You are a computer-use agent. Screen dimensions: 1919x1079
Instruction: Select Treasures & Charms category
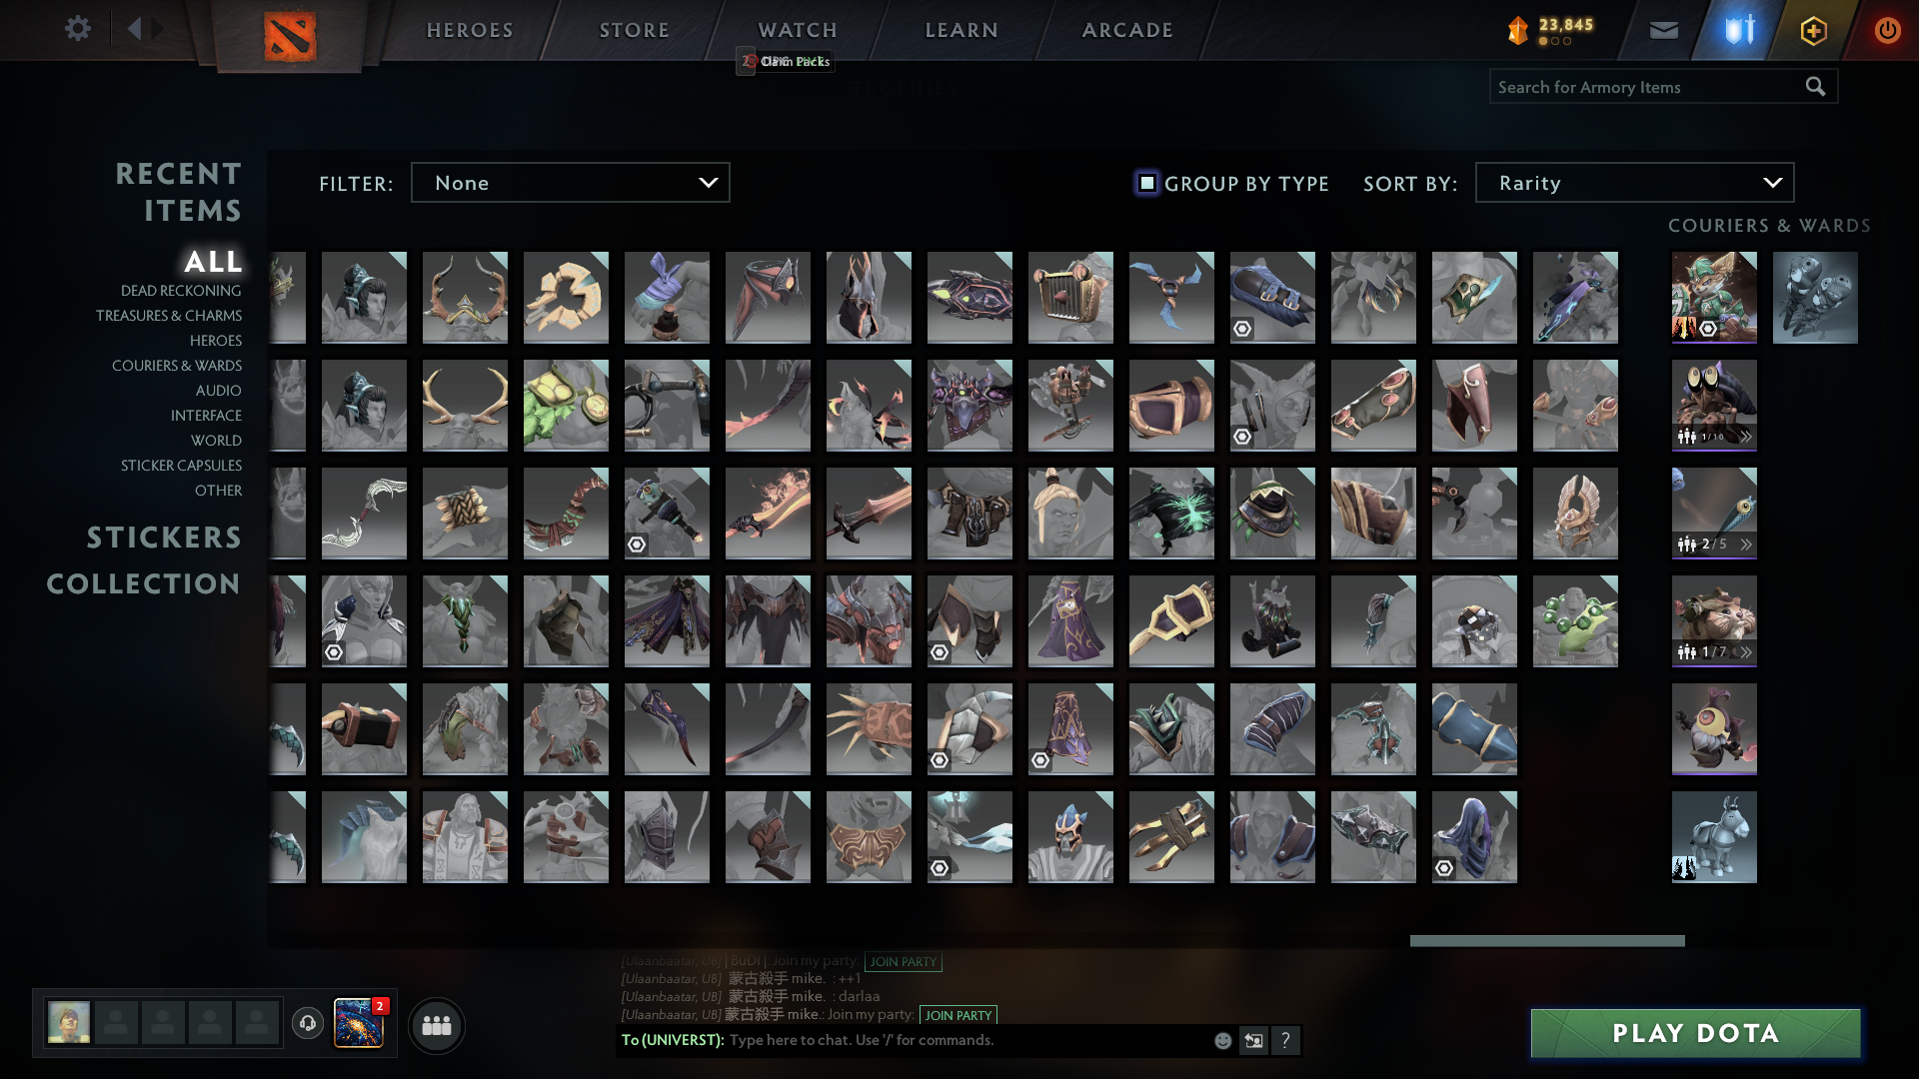coord(169,316)
